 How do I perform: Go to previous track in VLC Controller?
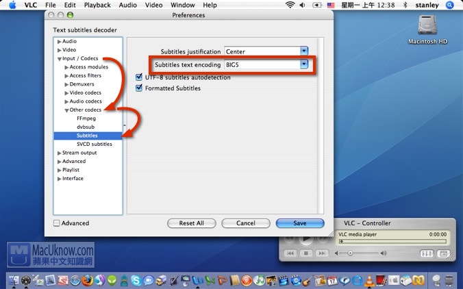(290, 253)
